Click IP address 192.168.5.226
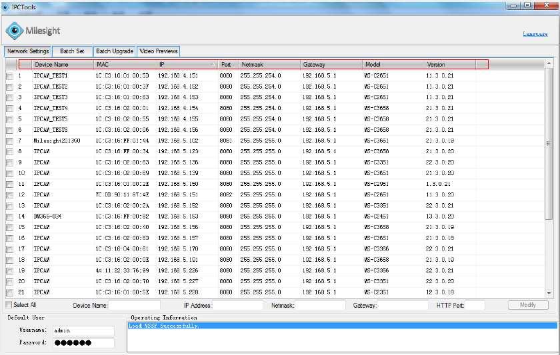 pos(178,270)
